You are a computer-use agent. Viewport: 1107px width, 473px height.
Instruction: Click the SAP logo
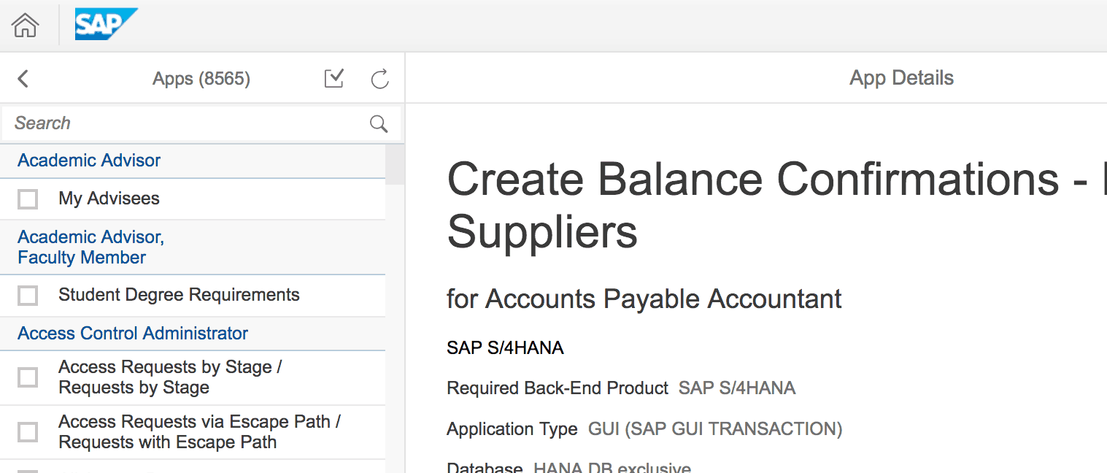click(106, 25)
